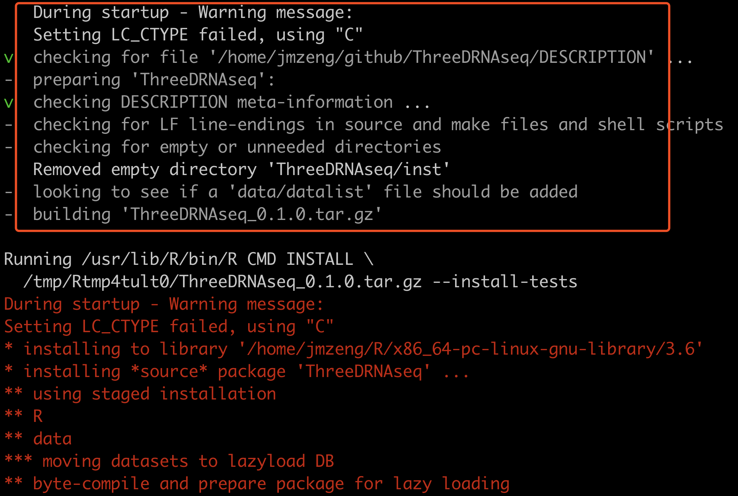Click the path '/home/jmzeng/github/ThreeDRNAseq/DESCRIPTION'

tap(431, 57)
